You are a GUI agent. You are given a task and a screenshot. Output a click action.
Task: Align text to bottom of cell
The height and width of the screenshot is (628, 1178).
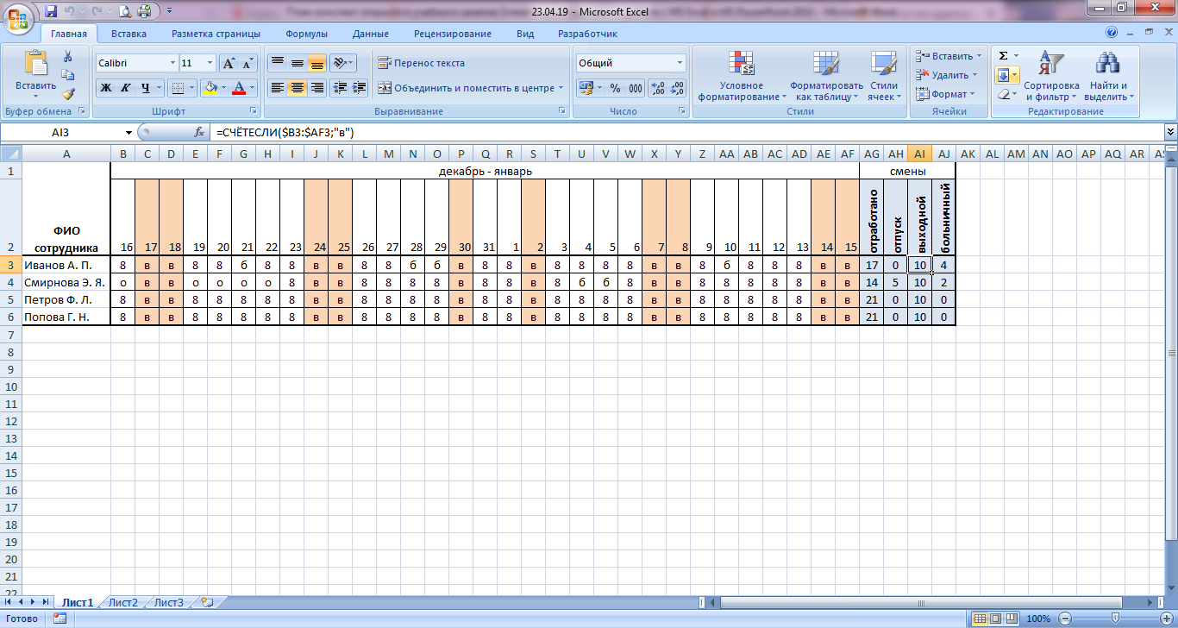coord(316,63)
